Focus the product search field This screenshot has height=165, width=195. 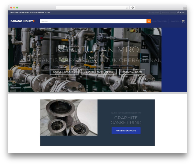click(x=93, y=21)
